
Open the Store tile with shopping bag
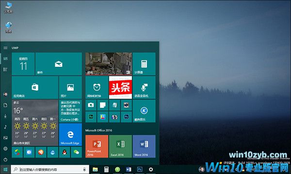click(x=35, y=87)
